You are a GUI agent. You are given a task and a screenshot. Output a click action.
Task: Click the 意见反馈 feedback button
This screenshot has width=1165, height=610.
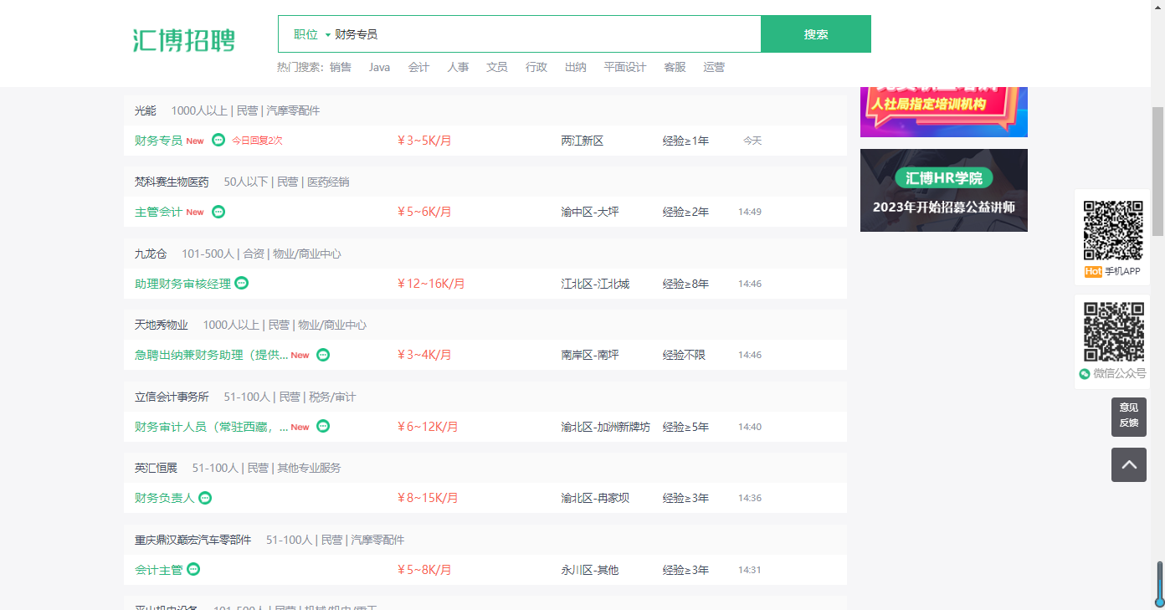click(1129, 415)
